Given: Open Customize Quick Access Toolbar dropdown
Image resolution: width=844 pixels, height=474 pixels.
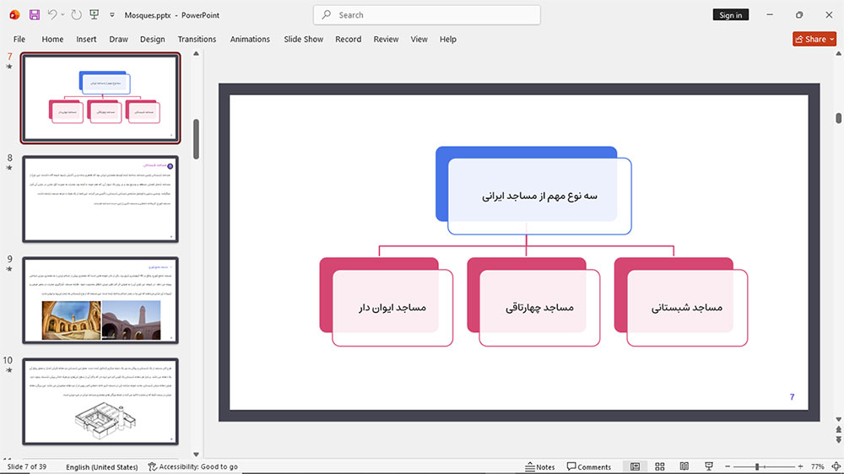Looking at the screenshot, I should pyautogui.click(x=112, y=15).
